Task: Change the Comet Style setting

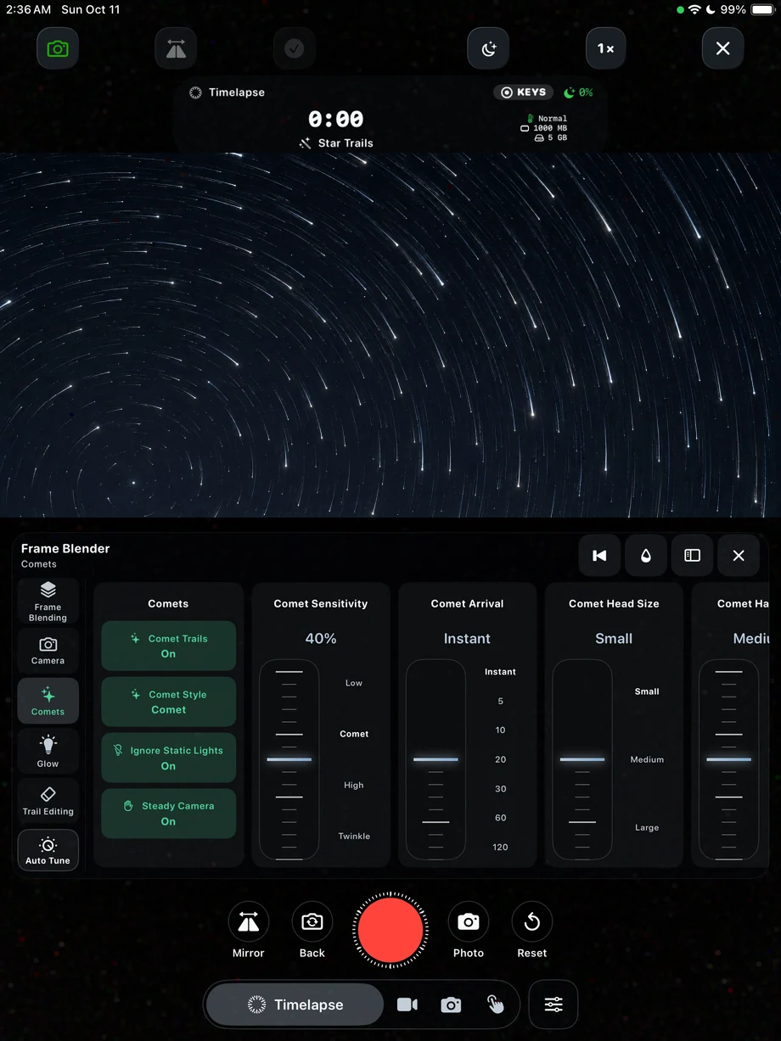Action: tap(168, 702)
